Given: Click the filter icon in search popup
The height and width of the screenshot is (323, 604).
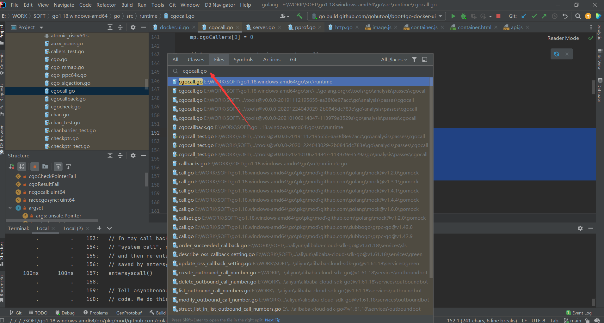Looking at the screenshot, I should coord(414,59).
